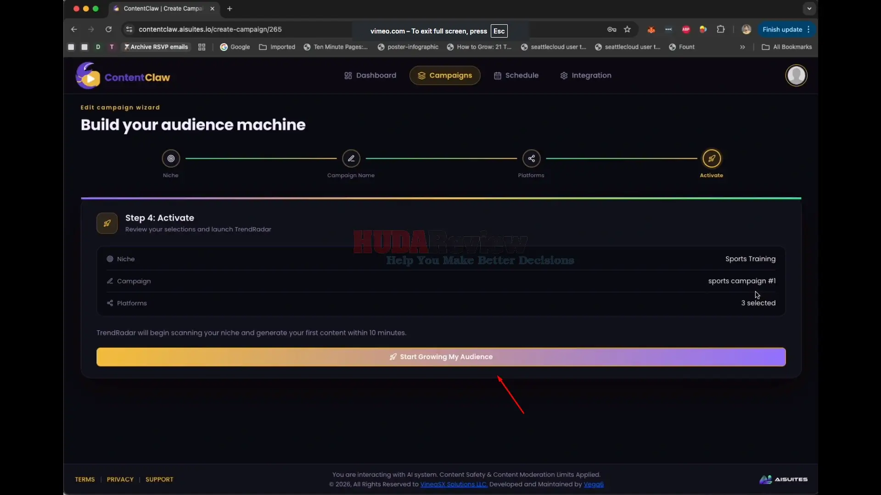Open the bookmarks apps grid icon
881x495 pixels.
tap(202, 47)
